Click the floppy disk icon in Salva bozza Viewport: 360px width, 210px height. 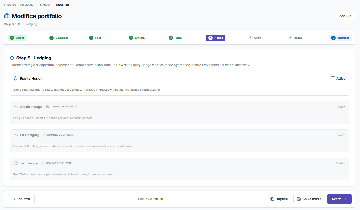pyautogui.click(x=299, y=199)
